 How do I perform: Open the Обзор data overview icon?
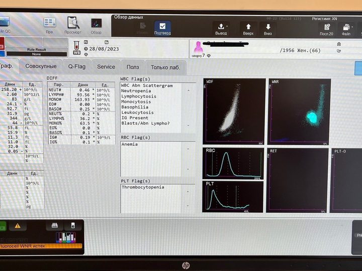point(96,26)
